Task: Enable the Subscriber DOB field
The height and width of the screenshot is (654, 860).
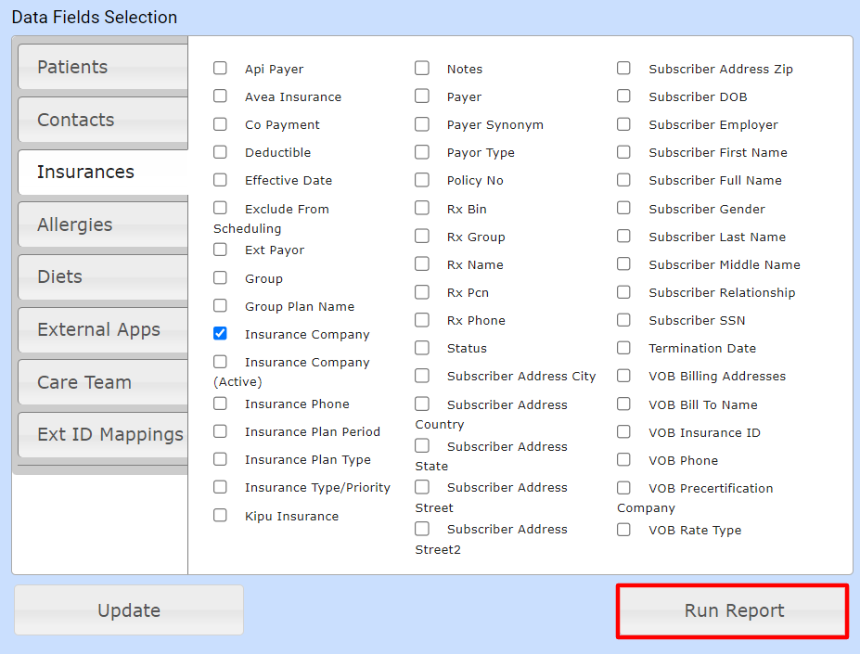Action: pyautogui.click(x=623, y=96)
